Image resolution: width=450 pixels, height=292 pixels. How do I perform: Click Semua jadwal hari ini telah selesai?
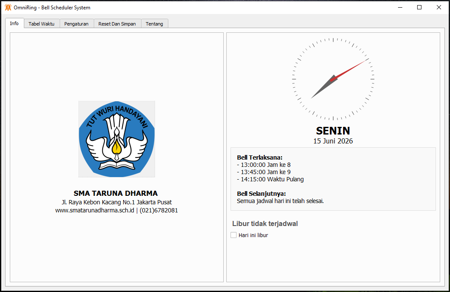(280, 201)
